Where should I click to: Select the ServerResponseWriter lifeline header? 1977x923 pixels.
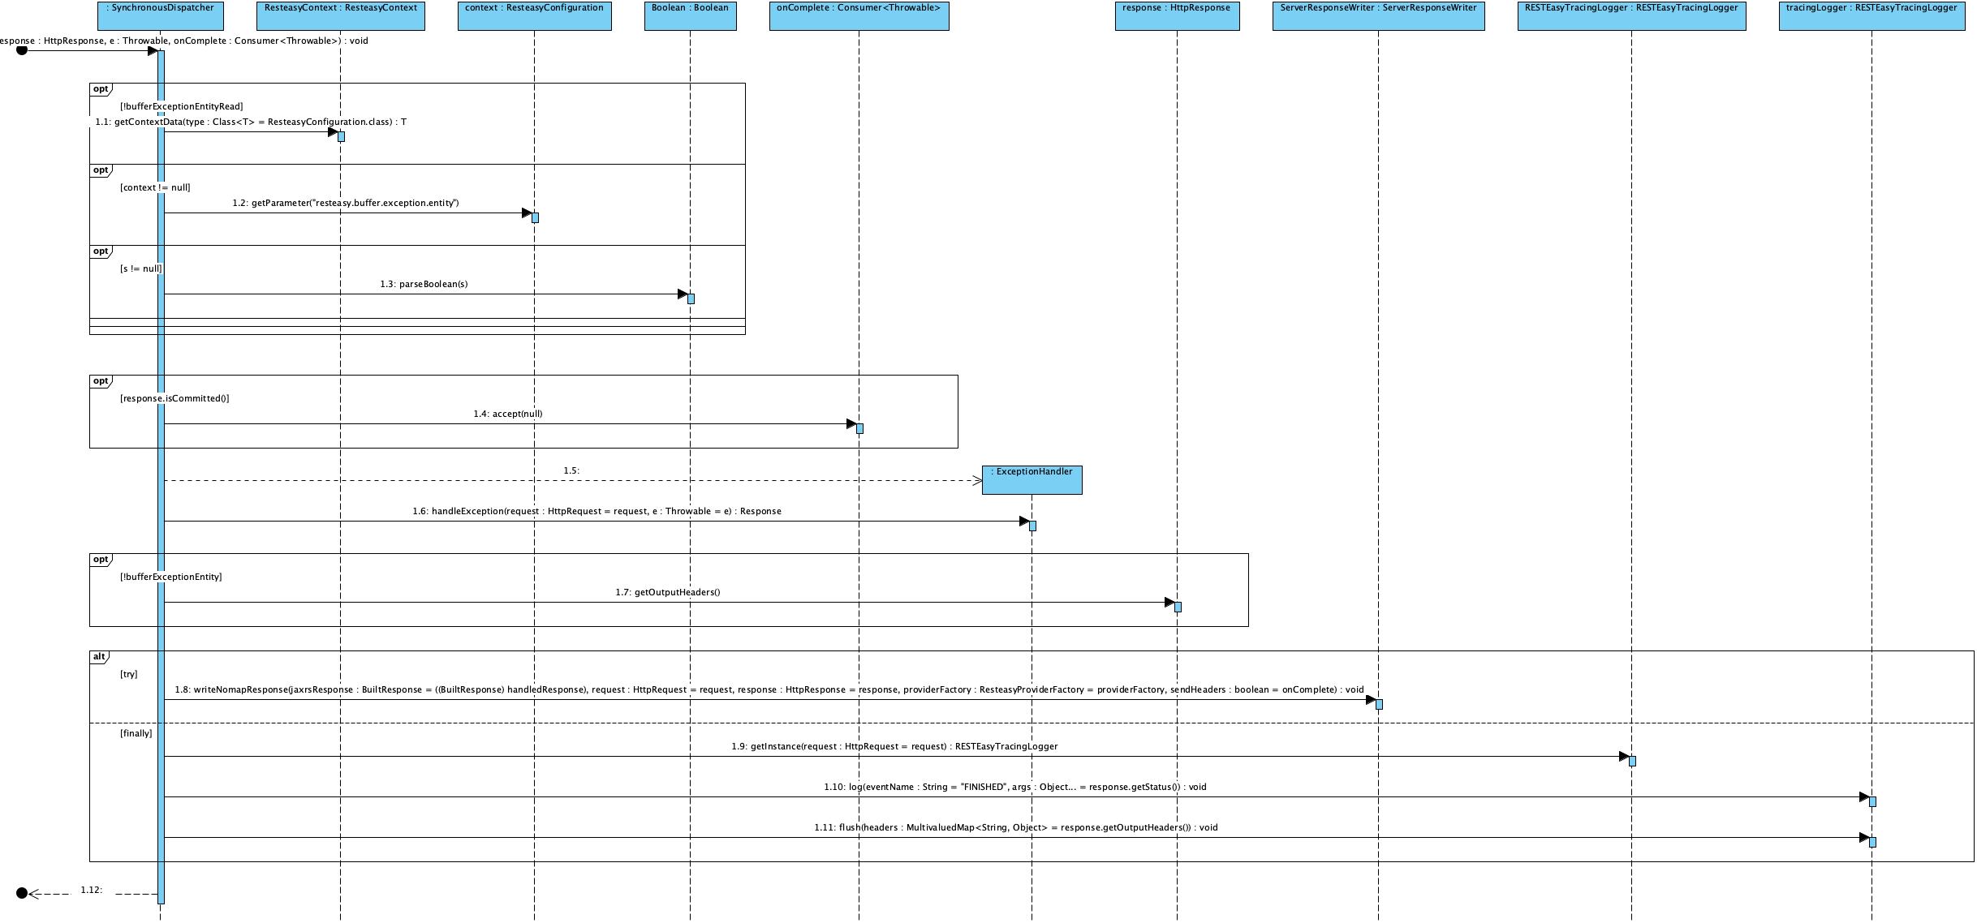pos(1378,15)
